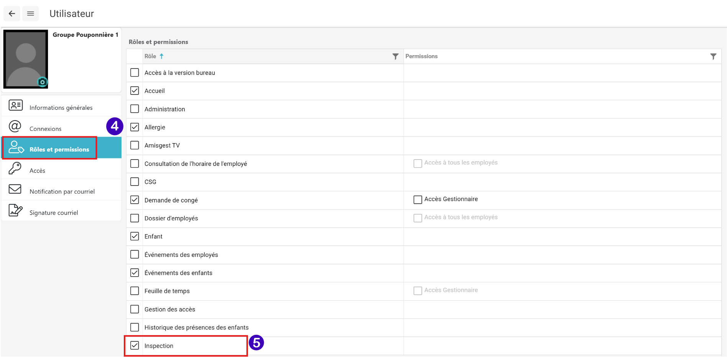Check Accès Gestionnaire for Demande de congé
Viewport: 727px width, 357px height.
click(418, 200)
